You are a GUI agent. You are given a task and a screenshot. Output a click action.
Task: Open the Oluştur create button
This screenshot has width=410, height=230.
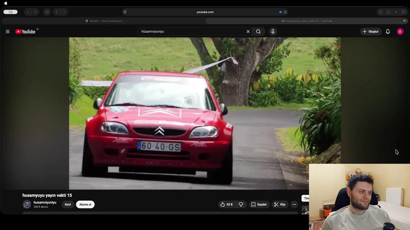pos(371,32)
